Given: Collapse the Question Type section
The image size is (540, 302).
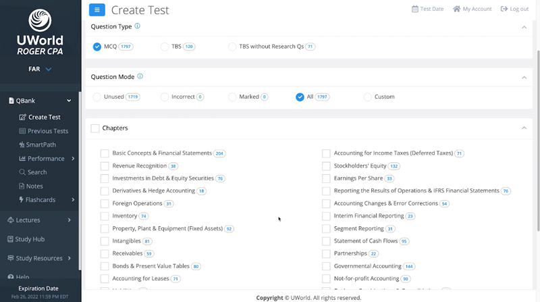Looking at the screenshot, I should pos(524,27).
